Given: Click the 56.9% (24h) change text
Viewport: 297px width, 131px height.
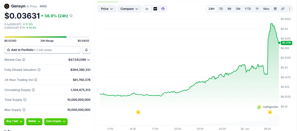Looking at the screenshot, I should tap(56, 16).
